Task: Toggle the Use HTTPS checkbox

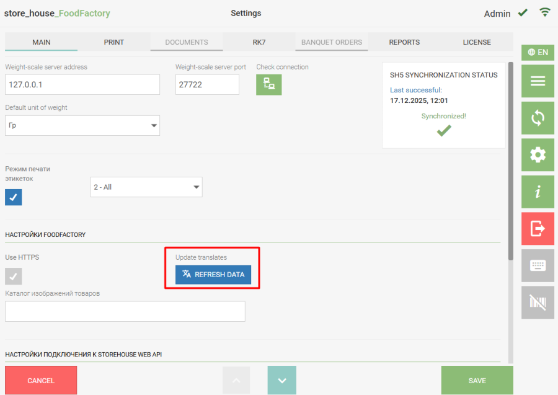Action: pos(14,276)
